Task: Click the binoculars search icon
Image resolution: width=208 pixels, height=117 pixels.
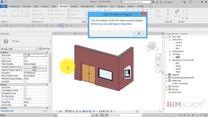Action: tap(153, 2)
